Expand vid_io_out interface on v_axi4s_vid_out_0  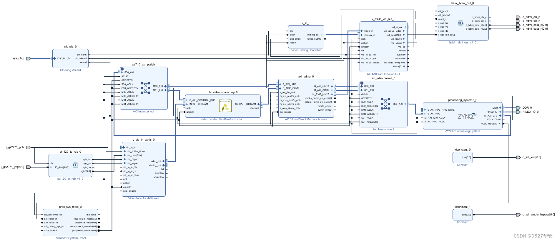tap(405, 27)
